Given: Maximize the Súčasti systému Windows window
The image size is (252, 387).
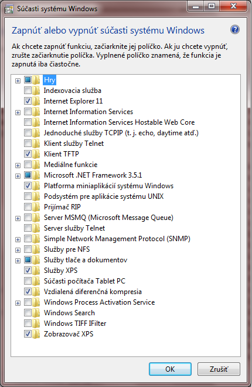Looking at the screenshot, I should [x=212, y=6].
